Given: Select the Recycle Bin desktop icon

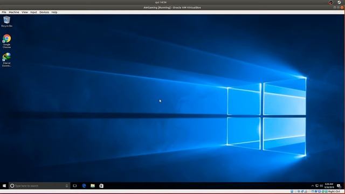Looking at the screenshot, I should (7, 22).
